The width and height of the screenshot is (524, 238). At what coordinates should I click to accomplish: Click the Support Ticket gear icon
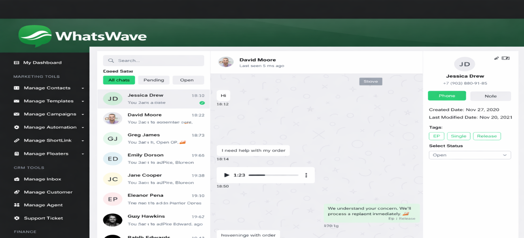17,218
